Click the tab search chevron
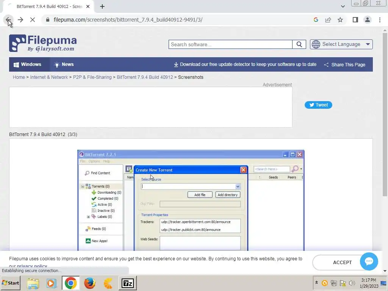Viewport: 388px width, 291px height. [x=343, y=6]
